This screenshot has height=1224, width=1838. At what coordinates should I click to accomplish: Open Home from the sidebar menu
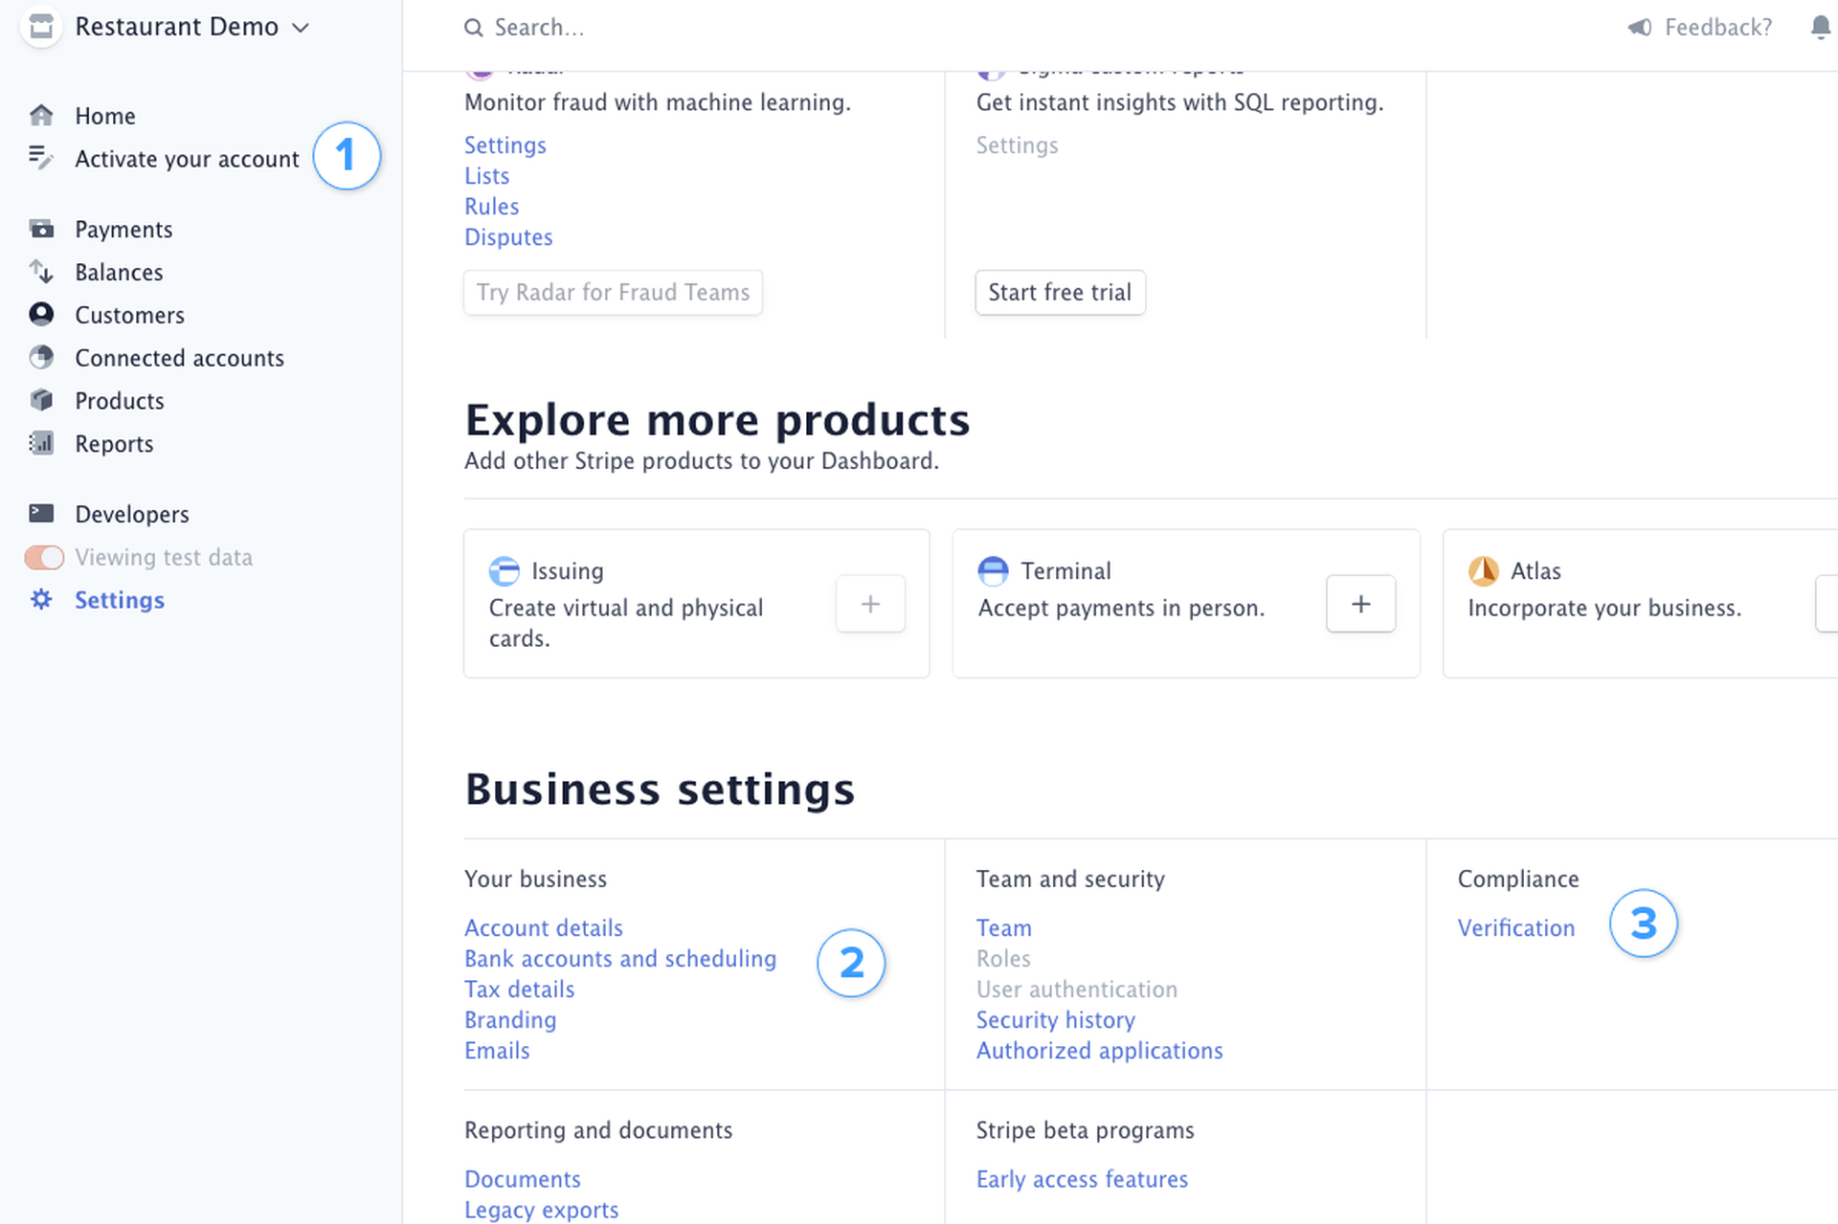tap(104, 115)
